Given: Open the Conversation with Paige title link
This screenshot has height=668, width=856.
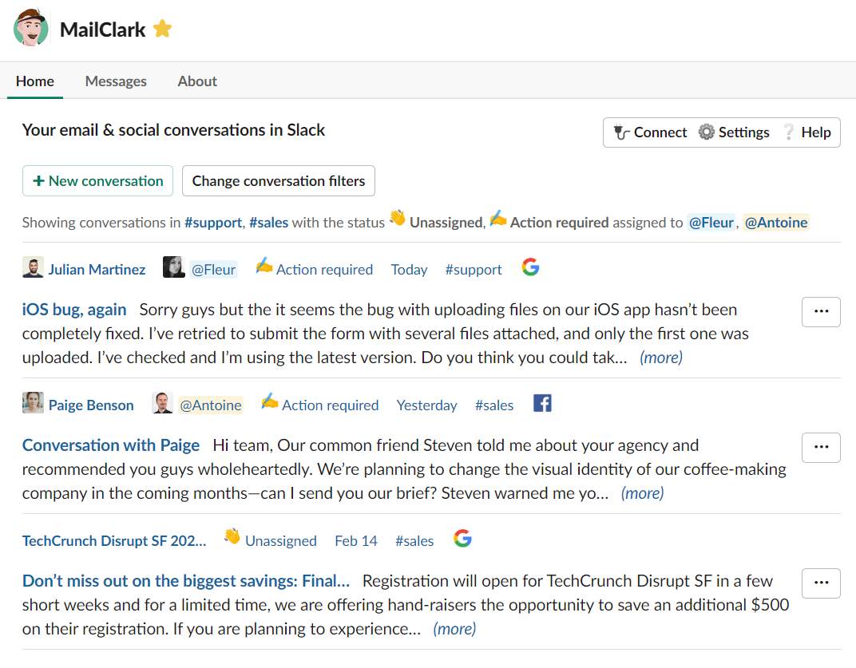Looking at the screenshot, I should pos(111,445).
